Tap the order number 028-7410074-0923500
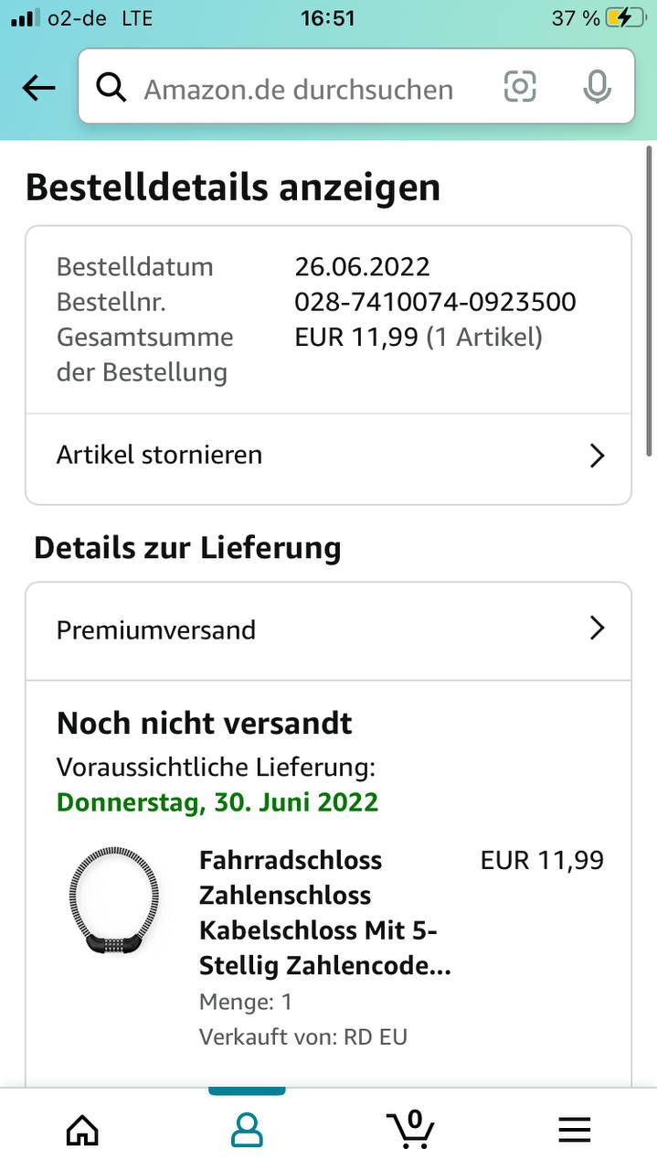This screenshot has height=1171, width=657. 435,302
